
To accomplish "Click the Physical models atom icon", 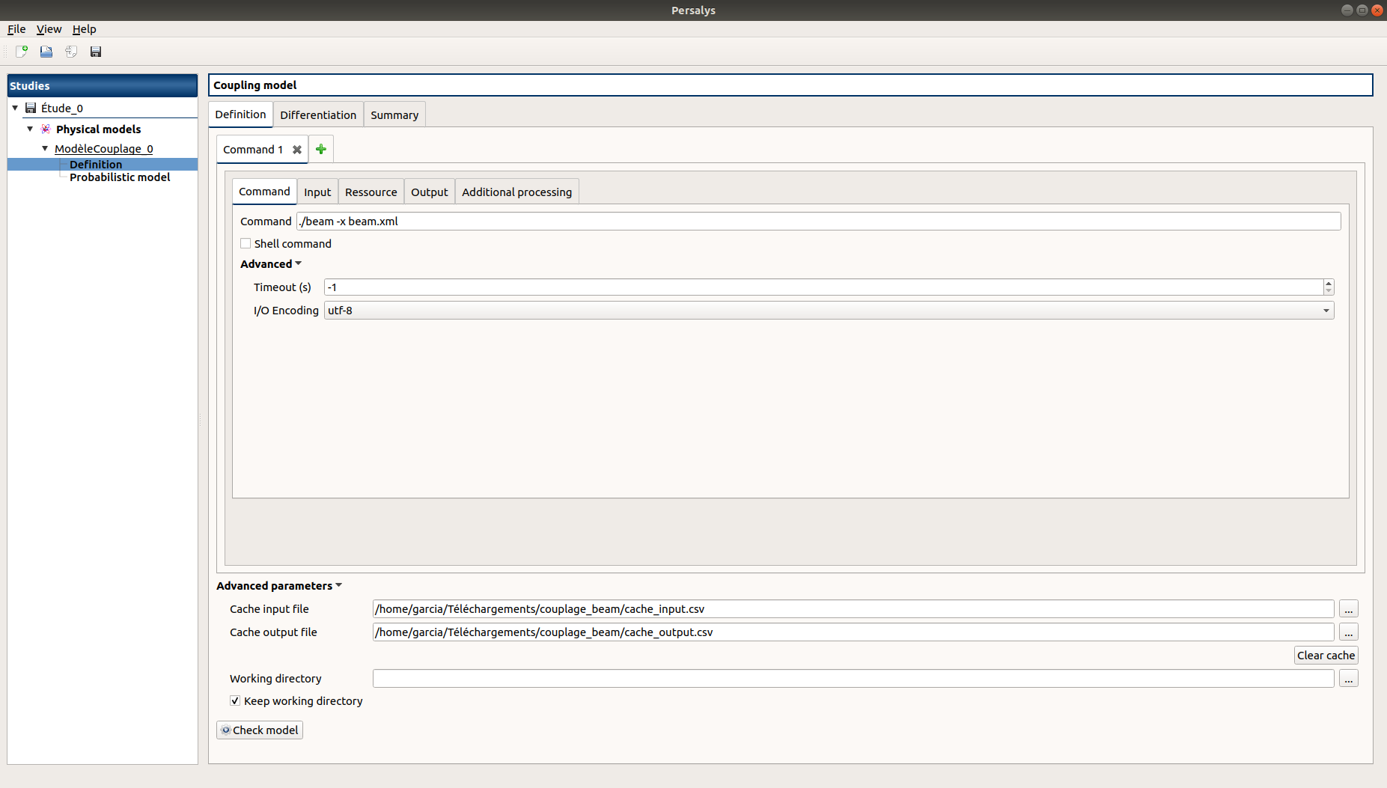I will pos(46,129).
